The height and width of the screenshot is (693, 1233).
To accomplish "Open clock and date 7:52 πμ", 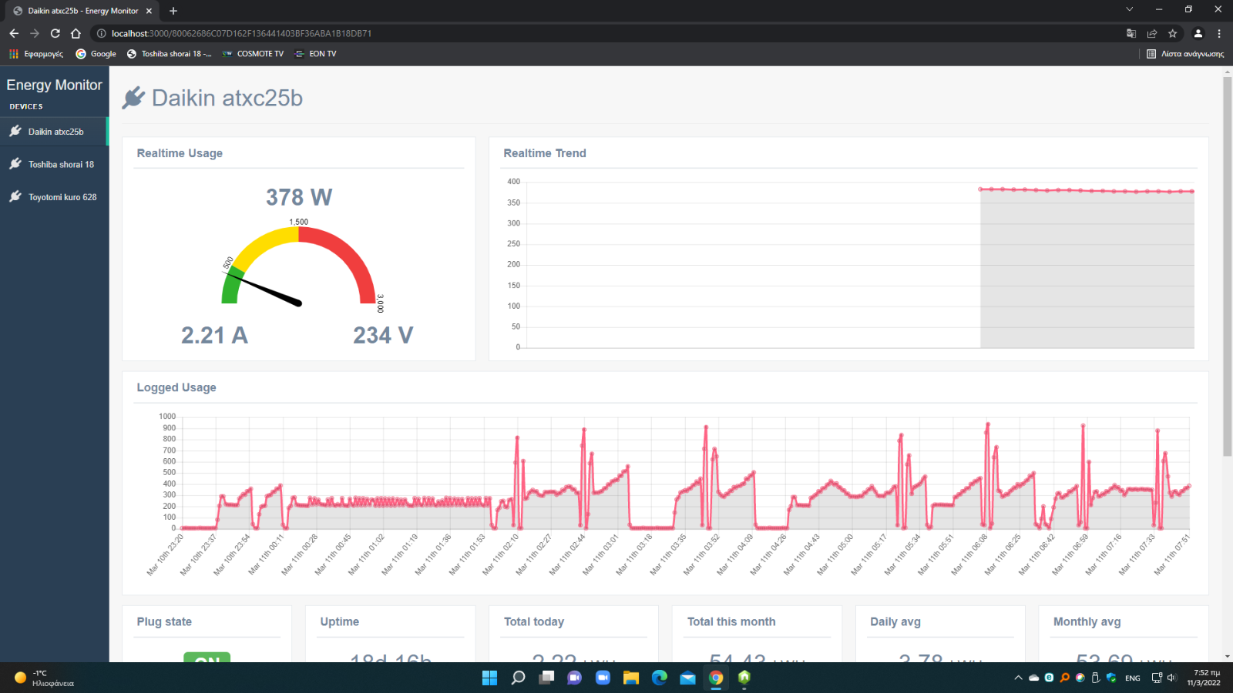I will pos(1204,678).
